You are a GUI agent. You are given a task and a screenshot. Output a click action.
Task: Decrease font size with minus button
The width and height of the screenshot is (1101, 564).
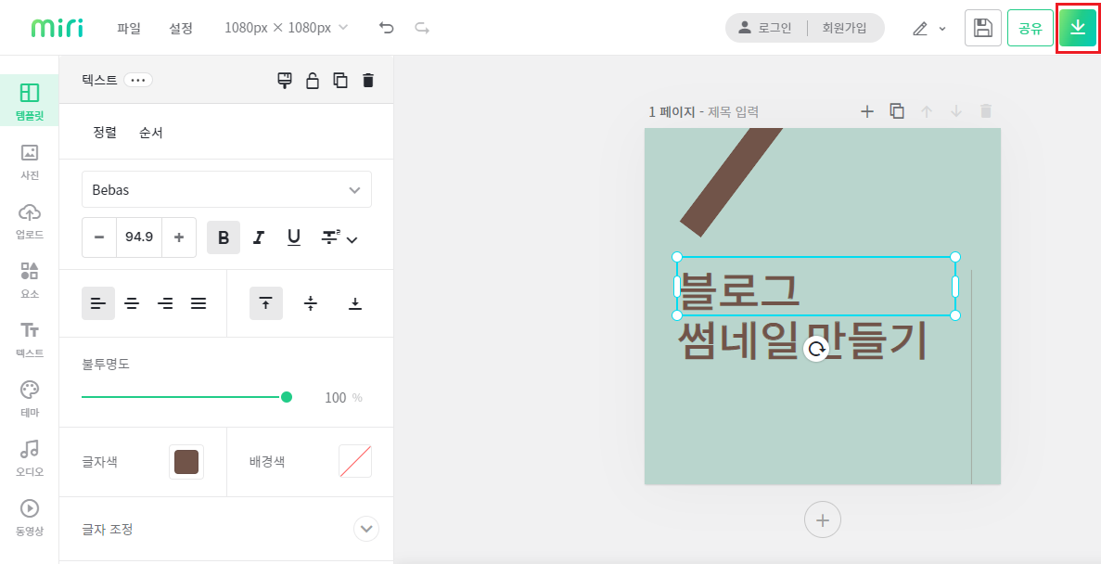(99, 237)
